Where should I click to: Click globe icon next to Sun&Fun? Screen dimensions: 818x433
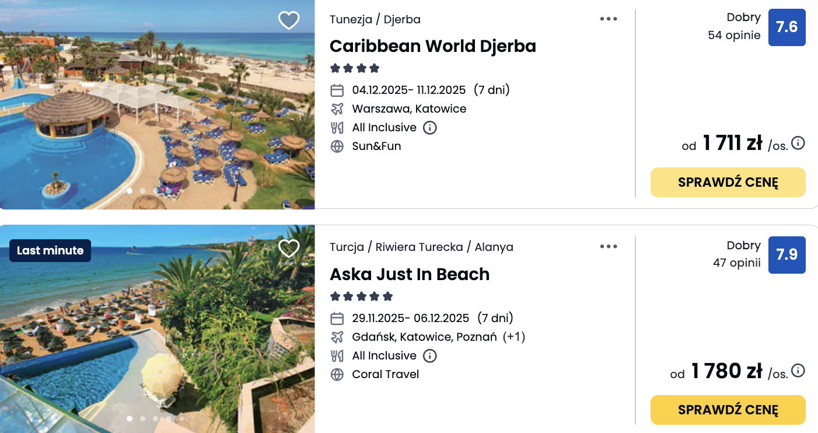[337, 146]
